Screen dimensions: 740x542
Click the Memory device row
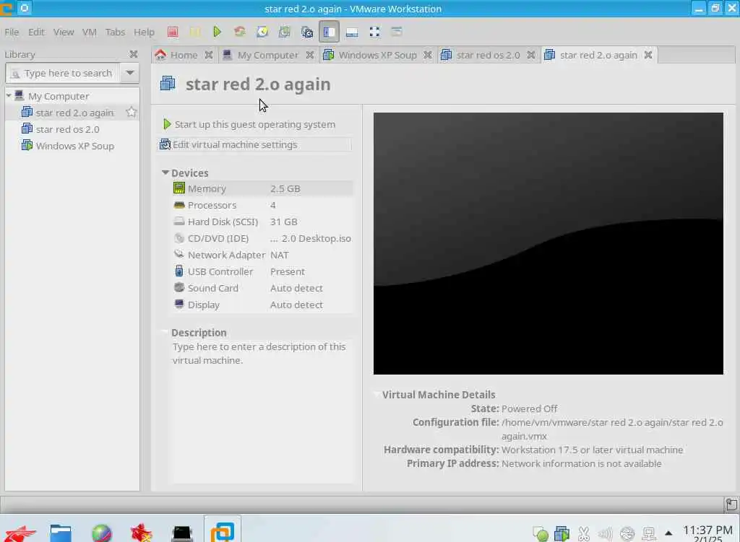[x=262, y=188]
